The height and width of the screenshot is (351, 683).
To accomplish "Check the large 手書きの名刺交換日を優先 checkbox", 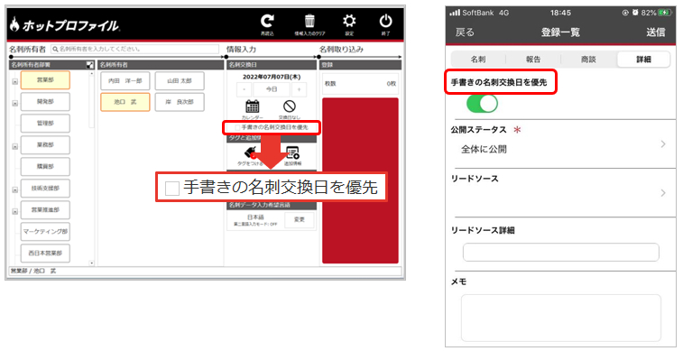I will click(172, 189).
